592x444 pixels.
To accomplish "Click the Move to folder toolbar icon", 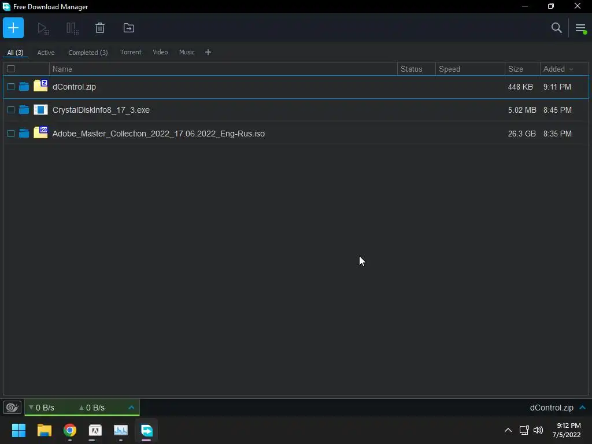I will (x=129, y=28).
